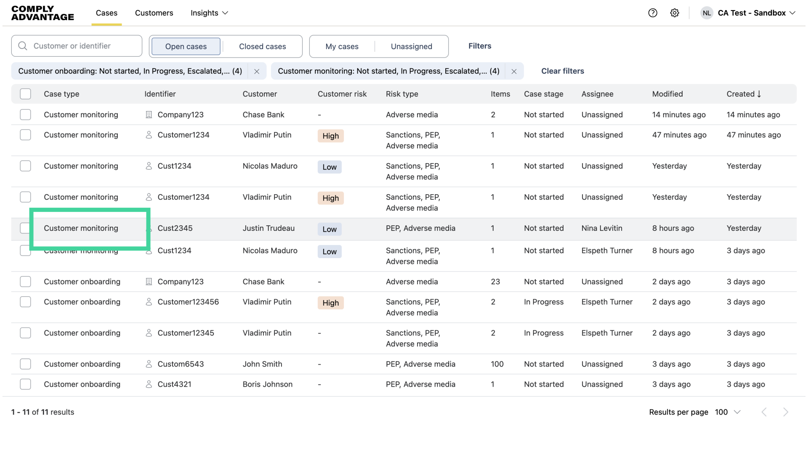Expand the Insights menu
The height and width of the screenshot is (454, 808).
click(209, 13)
